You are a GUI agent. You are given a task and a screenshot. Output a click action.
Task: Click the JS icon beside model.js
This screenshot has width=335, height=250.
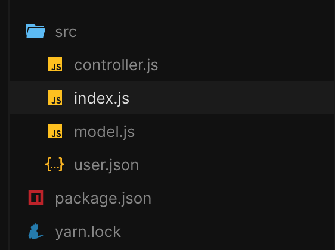coord(55,131)
